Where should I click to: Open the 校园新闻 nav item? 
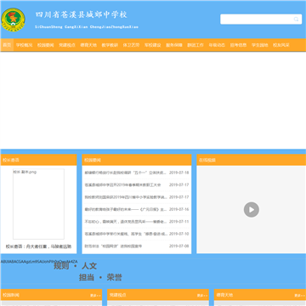[46, 45]
